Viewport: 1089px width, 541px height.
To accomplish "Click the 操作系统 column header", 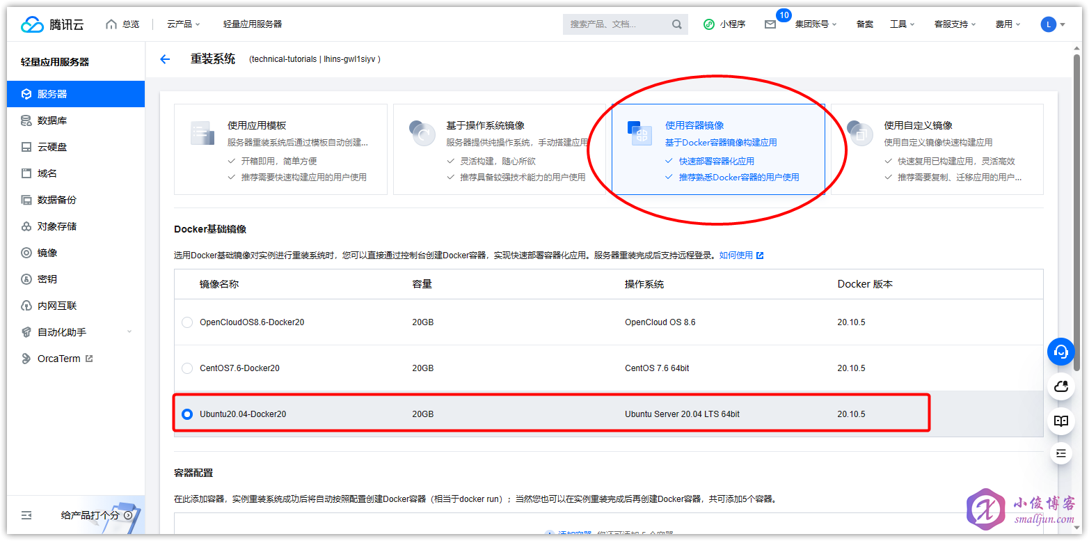I will (644, 284).
